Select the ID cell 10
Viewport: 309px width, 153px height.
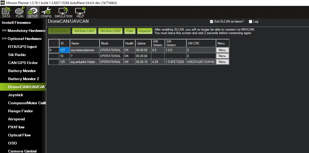tap(65, 56)
